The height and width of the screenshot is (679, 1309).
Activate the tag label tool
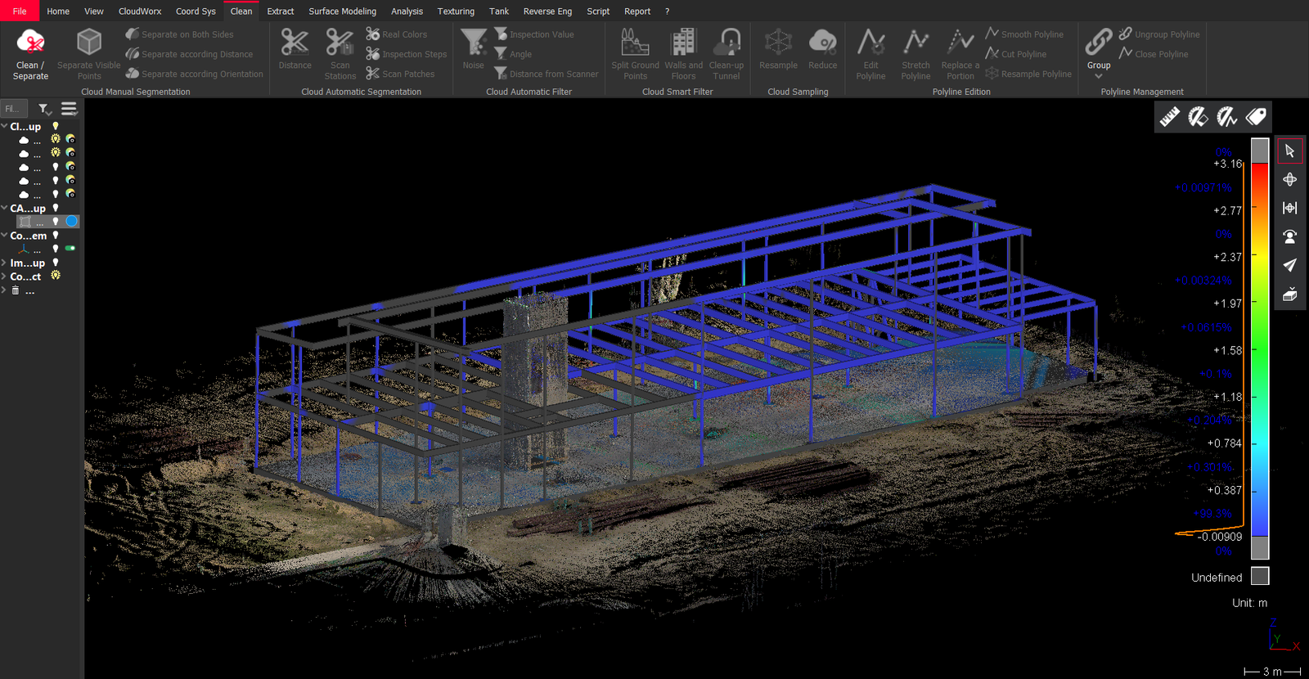click(x=1256, y=117)
